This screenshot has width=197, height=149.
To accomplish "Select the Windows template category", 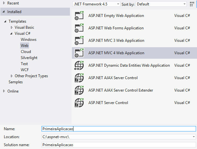I will 28,40.
